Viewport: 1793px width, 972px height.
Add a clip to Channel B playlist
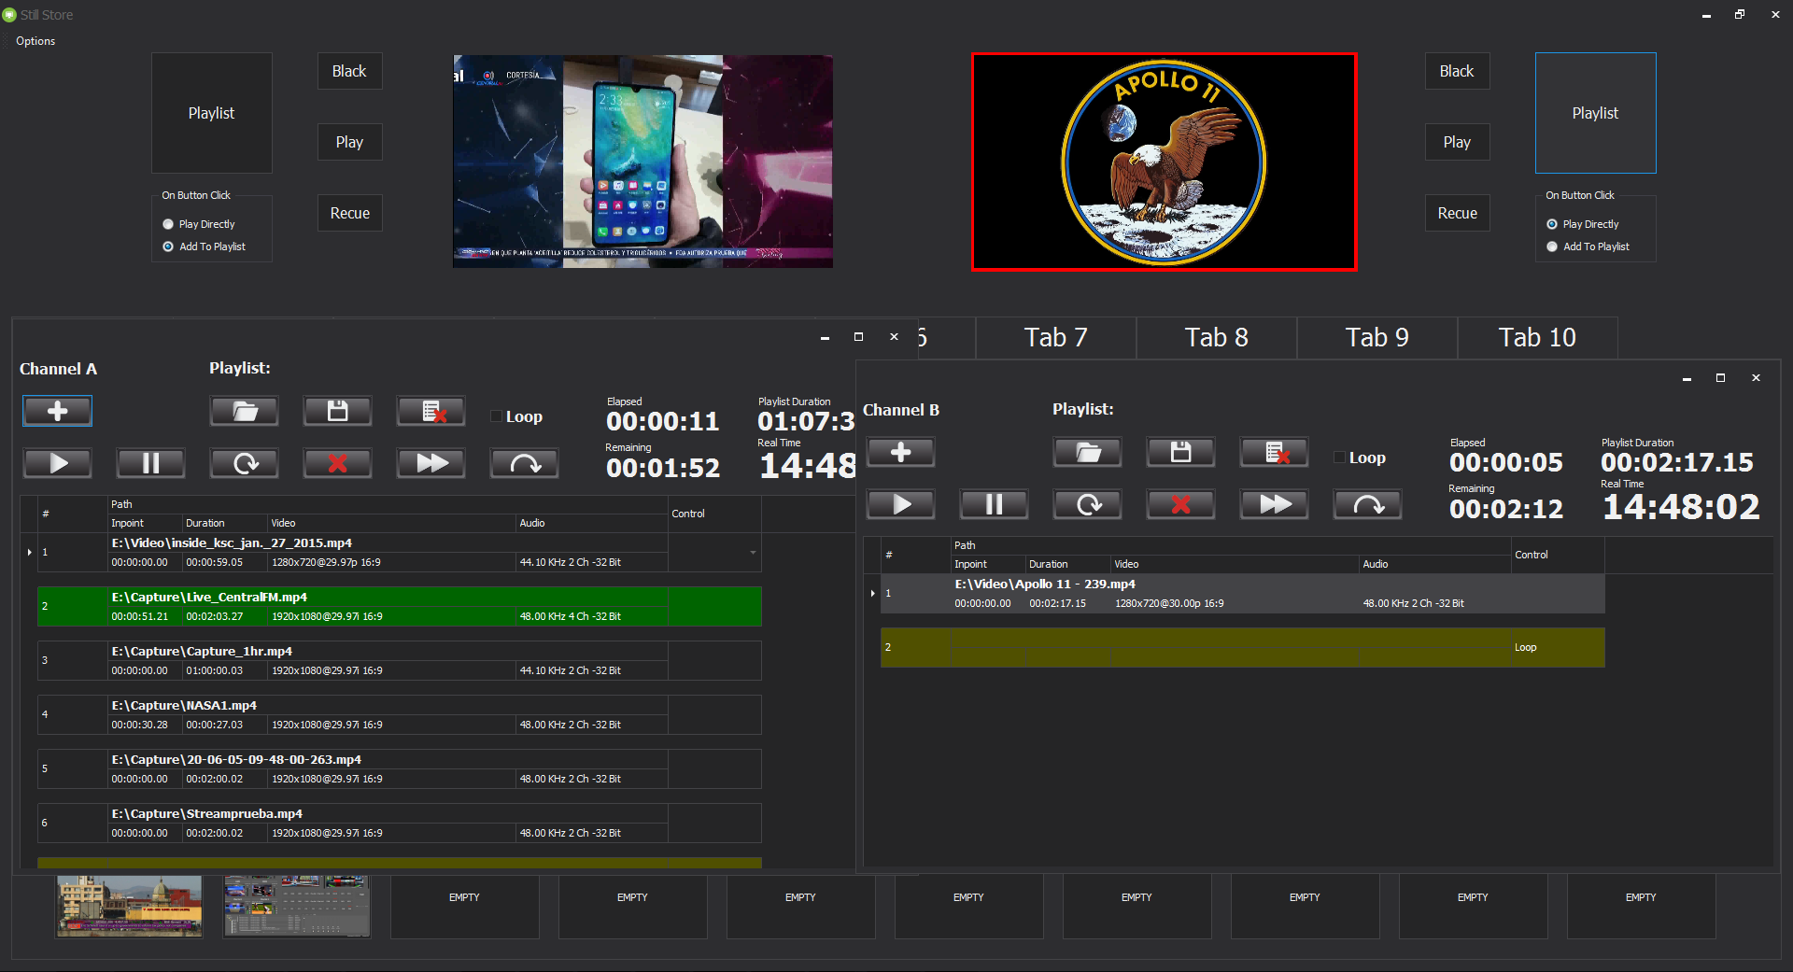900,452
